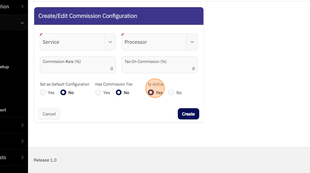This screenshot has height=173, width=310.
Task: Open sidebar item ending in "port"
Action: (x=3, y=110)
